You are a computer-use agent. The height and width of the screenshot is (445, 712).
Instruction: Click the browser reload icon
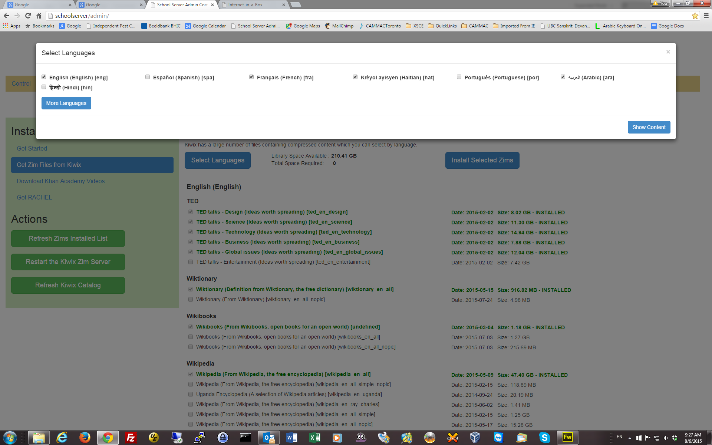(28, 16)
